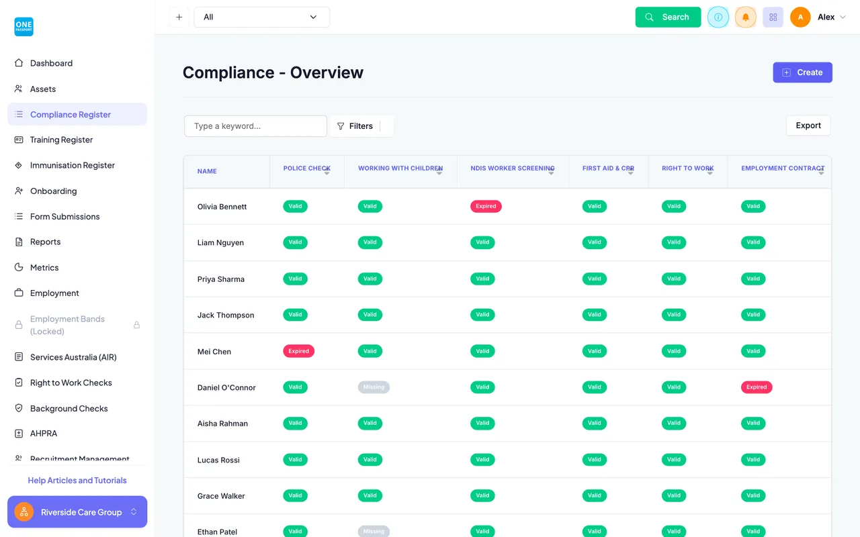Viewport: 860px width, 537px height.
Task: Go to Dashboard in the sidebar
Action: pos(77,63)
